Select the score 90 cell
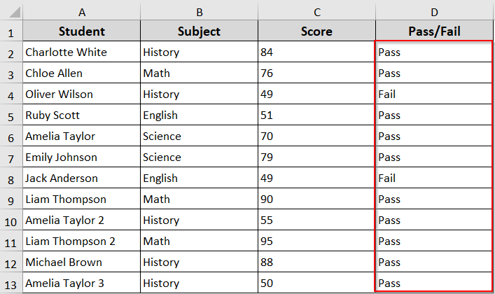This screenshot has height=294, width=495. (x=316, y=199)
